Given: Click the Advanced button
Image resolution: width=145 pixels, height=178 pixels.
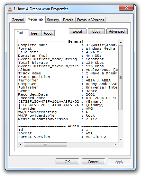Looking at the screenshot, I should pyautogui.click(x=117, y=31).
